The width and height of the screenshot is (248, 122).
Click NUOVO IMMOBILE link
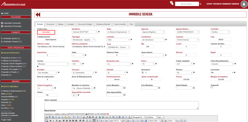click(x=10, y=87)
